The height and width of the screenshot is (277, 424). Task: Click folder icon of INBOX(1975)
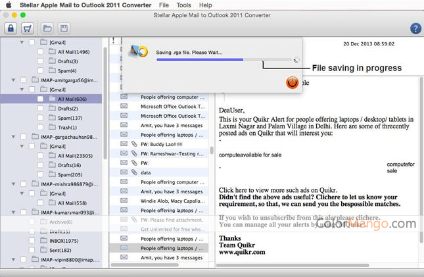43,240
